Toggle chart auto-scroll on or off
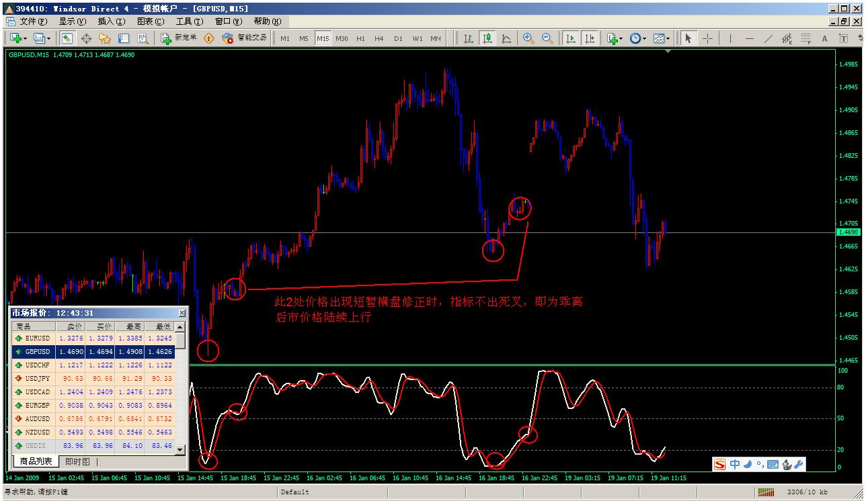This screenshot has width=866, height=501. point(570,38)
